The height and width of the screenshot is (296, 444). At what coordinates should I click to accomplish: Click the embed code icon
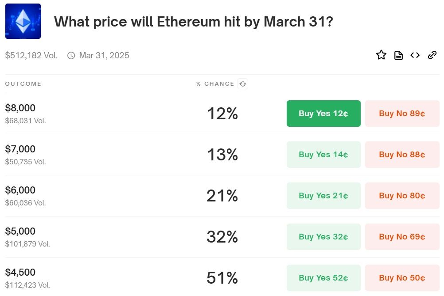tap(415, 55)
